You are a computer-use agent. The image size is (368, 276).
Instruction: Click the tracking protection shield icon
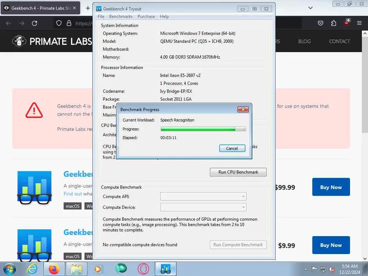tap(59, 23)
